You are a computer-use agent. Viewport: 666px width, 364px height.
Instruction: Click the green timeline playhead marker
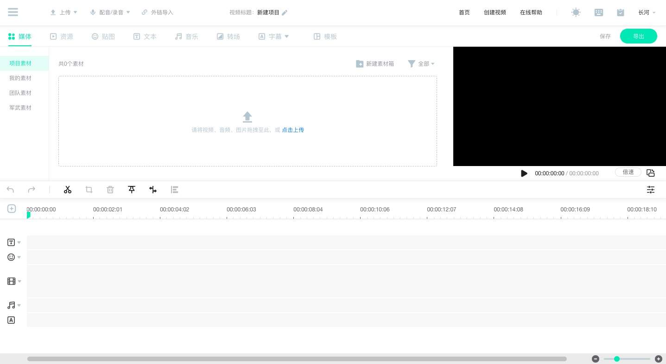(x=28, y=215)
